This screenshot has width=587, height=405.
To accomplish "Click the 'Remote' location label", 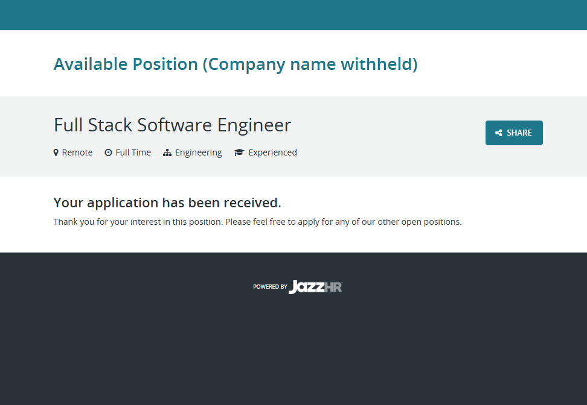I will pos(77,152).
